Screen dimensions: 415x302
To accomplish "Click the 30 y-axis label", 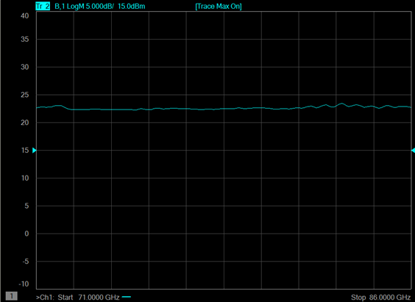I will coord(24,67).
